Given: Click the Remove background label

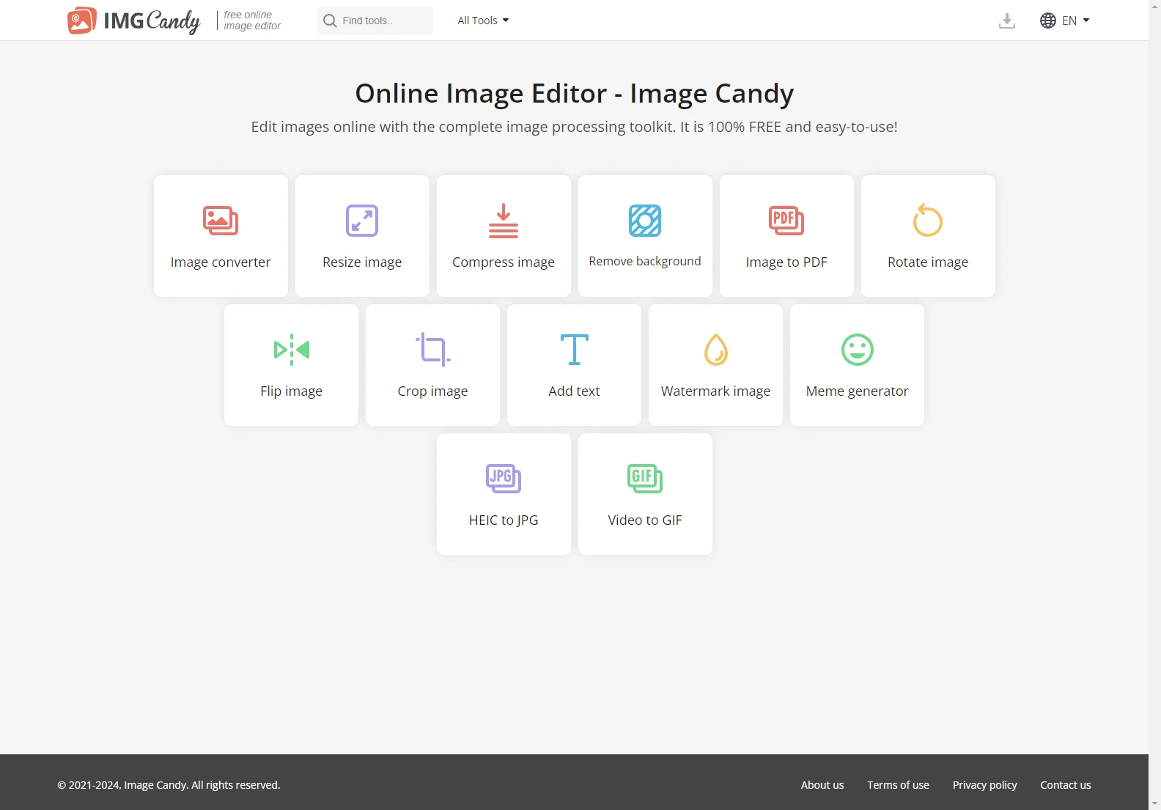Looking at the screenshot, I should [x=645, y=262].
